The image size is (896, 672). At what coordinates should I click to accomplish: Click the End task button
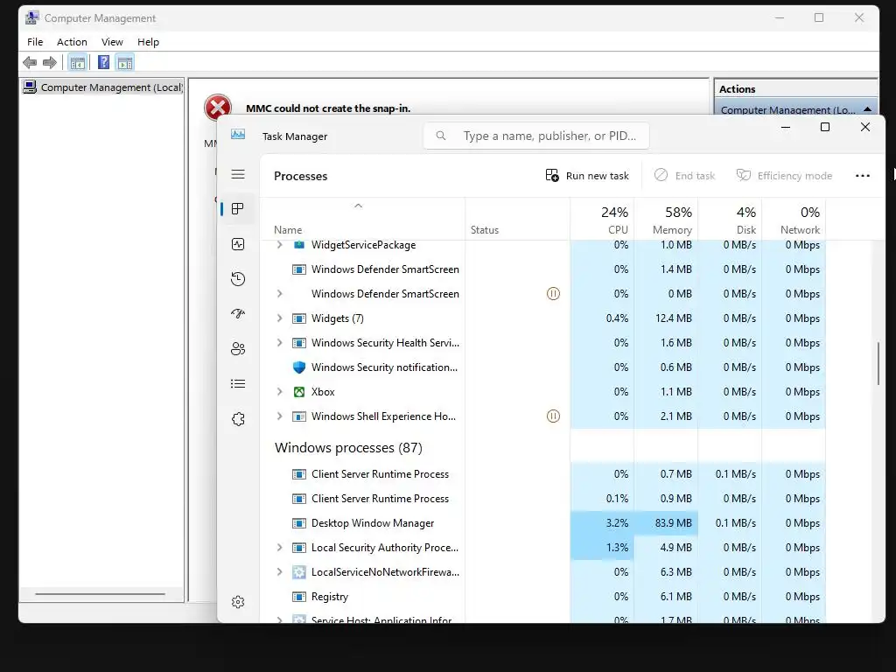(x=684, y=175)
